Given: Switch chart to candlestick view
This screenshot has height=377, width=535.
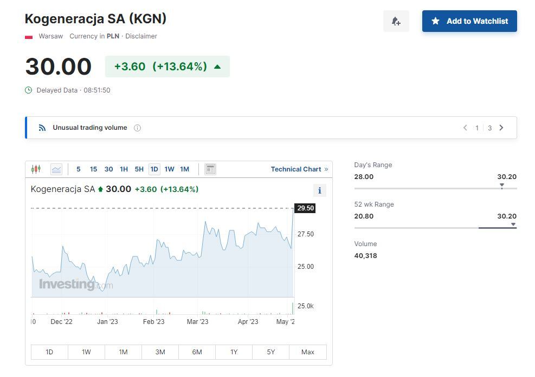Looking at the screenshot, I should tap(36, 169).
